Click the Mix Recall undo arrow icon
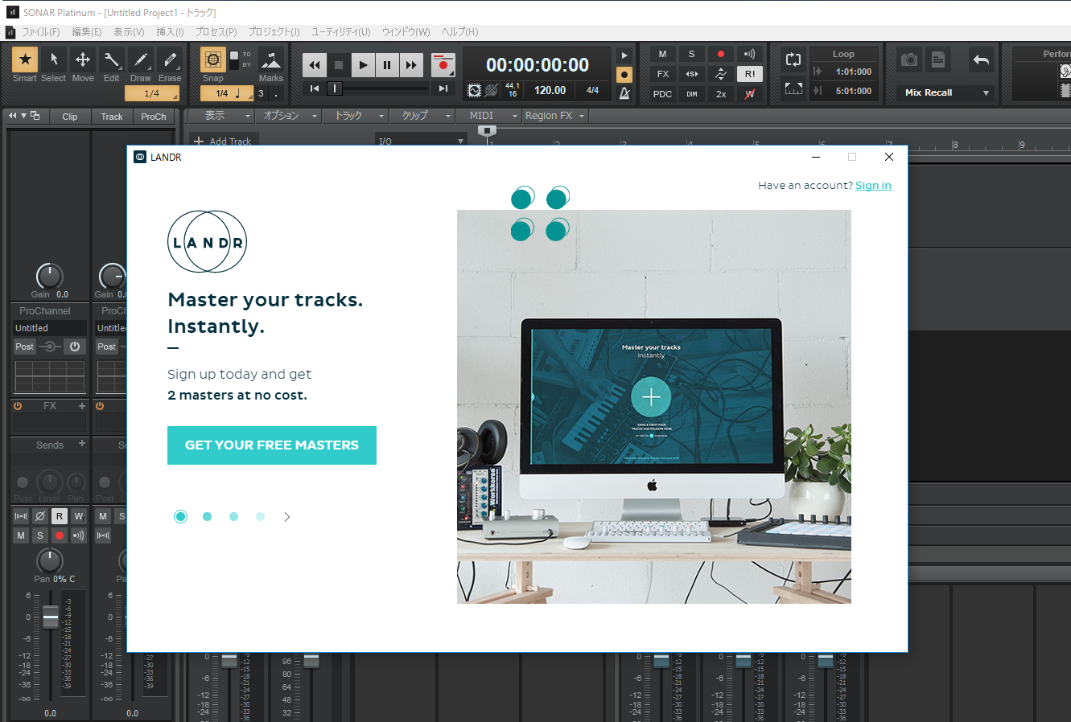The height and width of the screenshot is (722, 1071). click(x=981, y=59)
